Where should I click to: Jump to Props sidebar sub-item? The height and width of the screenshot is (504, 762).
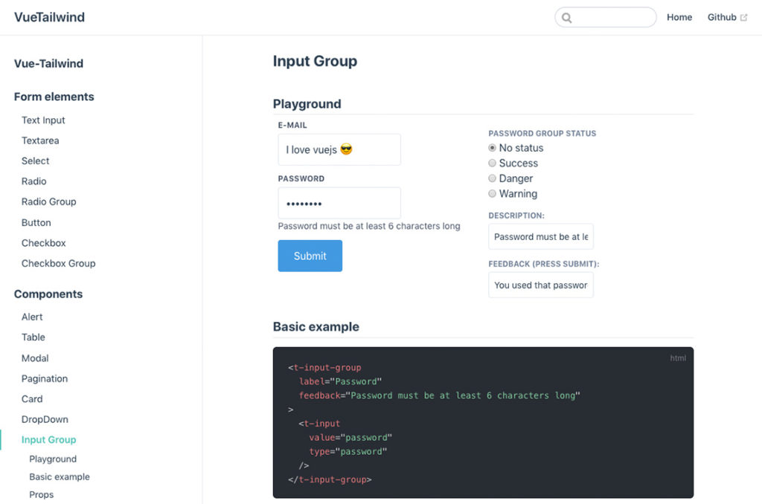point(41,494)
